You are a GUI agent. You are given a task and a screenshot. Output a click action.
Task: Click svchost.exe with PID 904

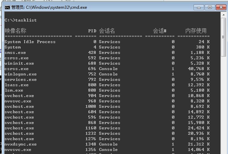[19, 96]
